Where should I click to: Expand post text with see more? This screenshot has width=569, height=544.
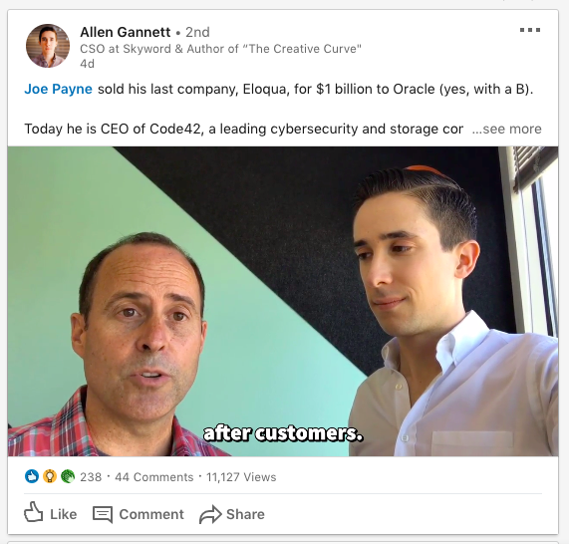click(x=506, y=129)
